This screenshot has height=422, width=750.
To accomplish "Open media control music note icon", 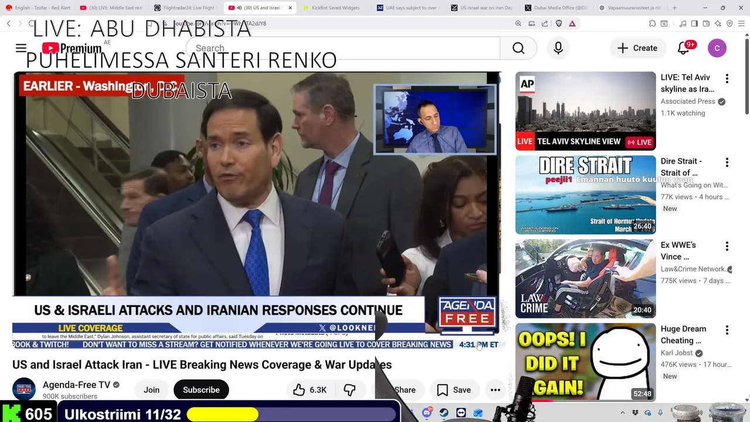I will tap(683, 23).
